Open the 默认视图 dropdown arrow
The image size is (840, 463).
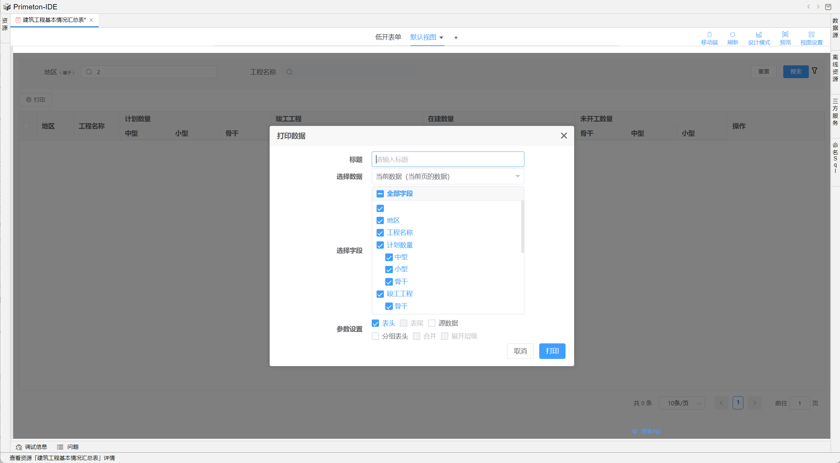(x=441, y=37)
